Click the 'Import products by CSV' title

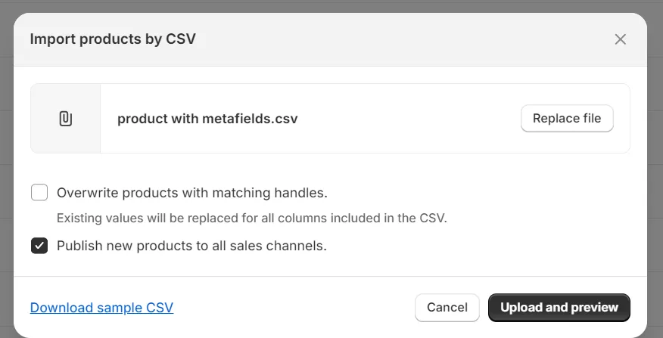click(113, 39)
